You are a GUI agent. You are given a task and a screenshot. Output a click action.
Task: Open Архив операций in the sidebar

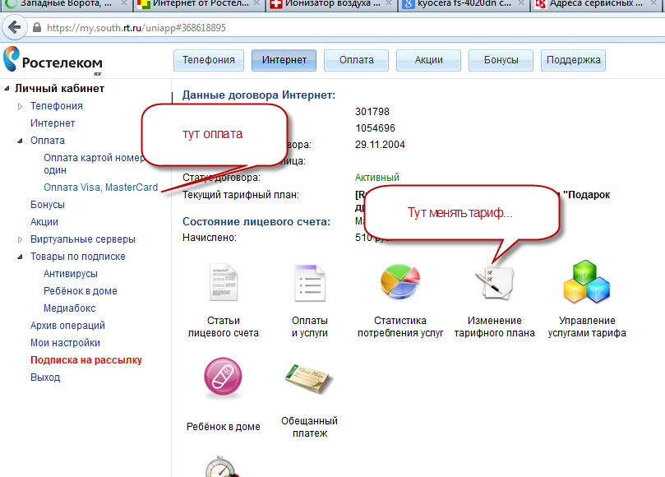(x=67, y=326)
